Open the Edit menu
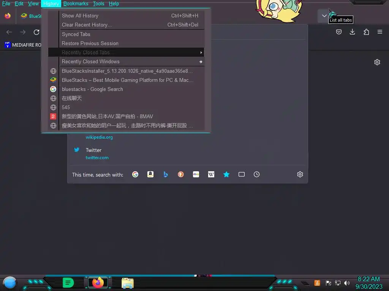The height and width of the screenshot is (291, 389). point(19,4)
